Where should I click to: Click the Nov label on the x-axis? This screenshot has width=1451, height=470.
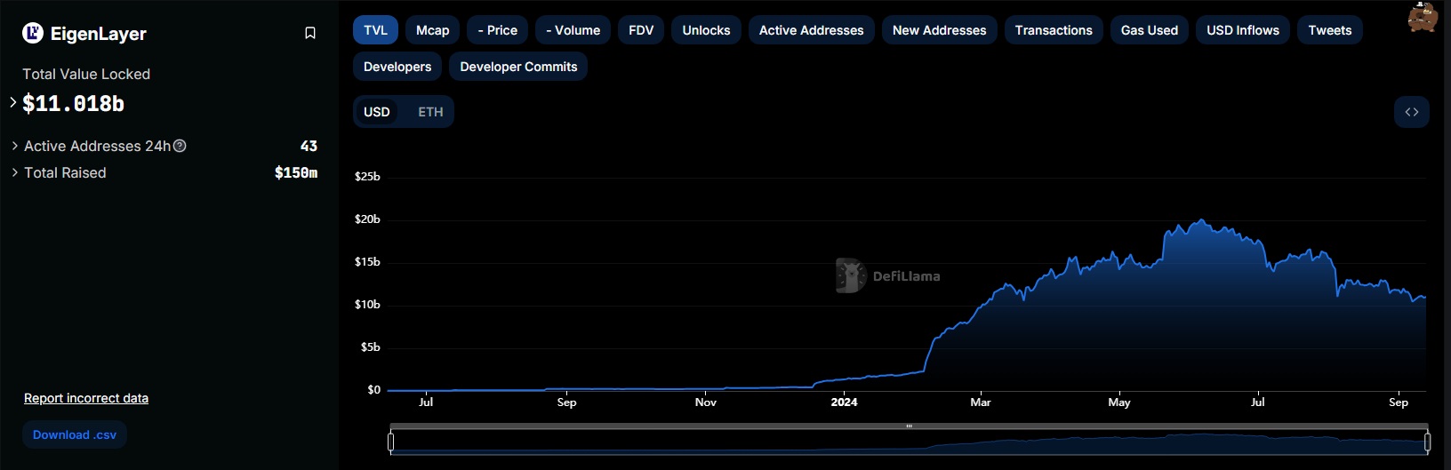706,402
